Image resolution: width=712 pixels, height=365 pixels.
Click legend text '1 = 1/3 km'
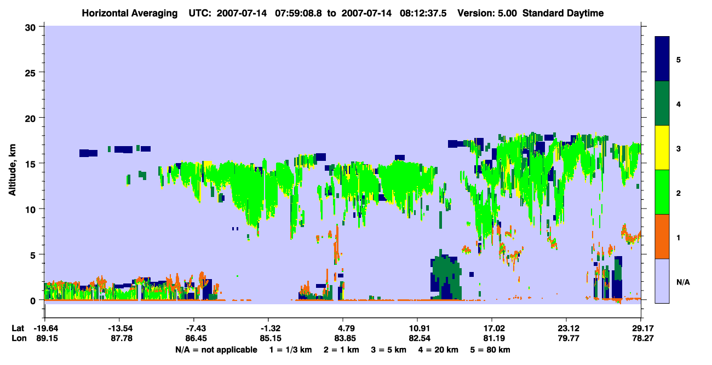(290, 350)
